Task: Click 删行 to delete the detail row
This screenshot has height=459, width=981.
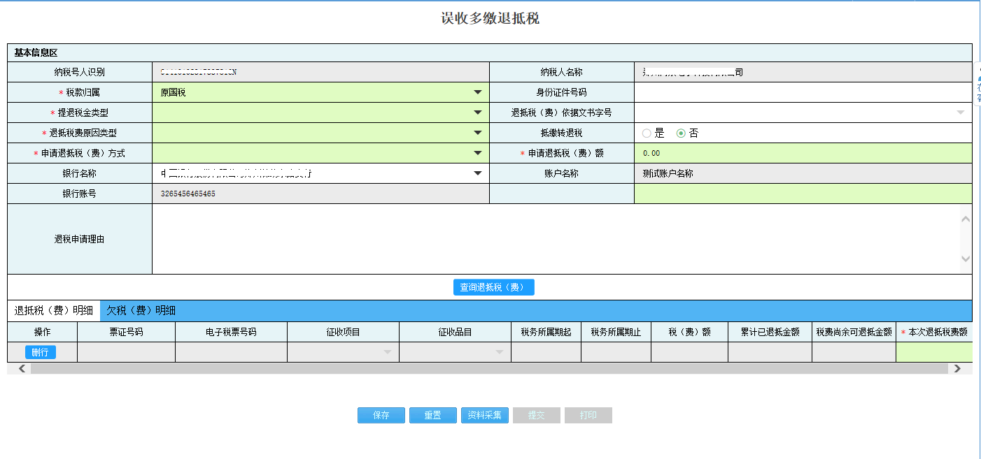Action: tap(40, 352)
